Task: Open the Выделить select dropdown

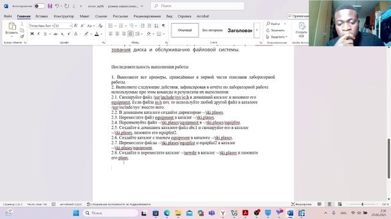Action: point(277,36)
